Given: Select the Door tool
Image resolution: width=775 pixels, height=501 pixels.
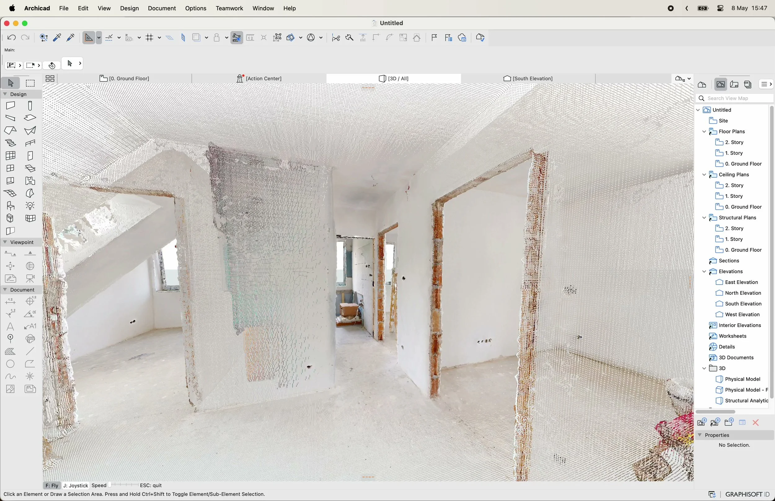Looking at the screenshot, I should [30, 156].
